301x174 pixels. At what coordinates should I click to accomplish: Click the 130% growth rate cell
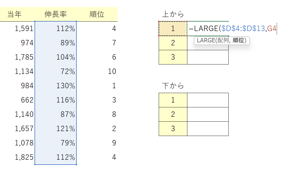66,86
